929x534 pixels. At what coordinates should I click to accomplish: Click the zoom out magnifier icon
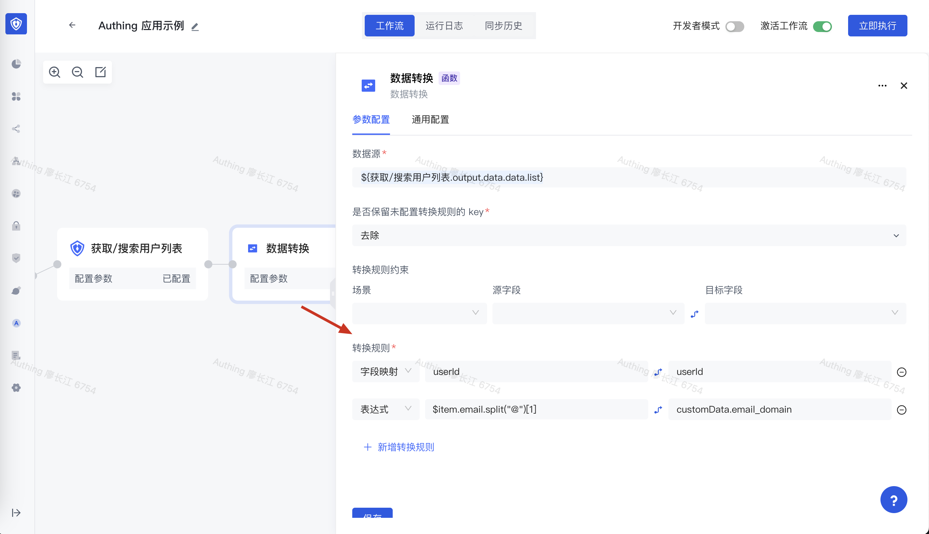tap(77, 72)
